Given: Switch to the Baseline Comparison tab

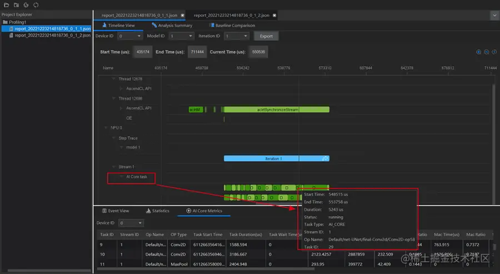Looking at the screenshot, I should click(x=232, y=25).
